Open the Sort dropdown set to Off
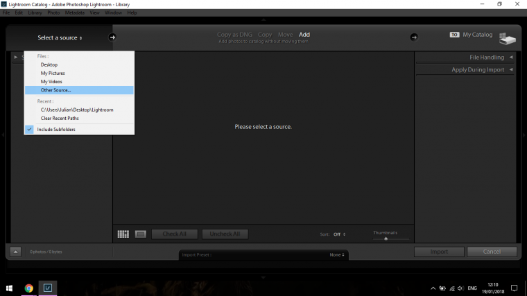 pyautogui.click(x=339, y=234)
